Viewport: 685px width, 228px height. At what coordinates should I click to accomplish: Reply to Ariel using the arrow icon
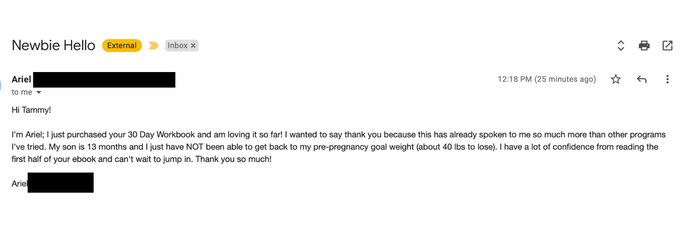click(x=642, y=79)
